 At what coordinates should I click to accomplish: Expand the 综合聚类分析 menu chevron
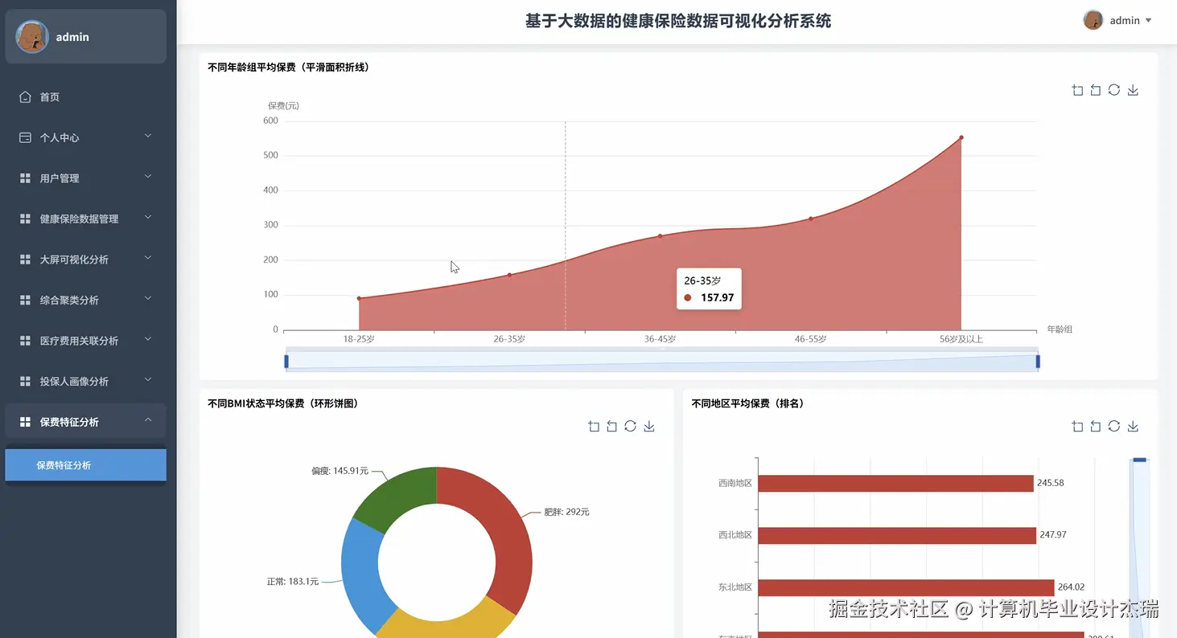click(x=148, y=299)
